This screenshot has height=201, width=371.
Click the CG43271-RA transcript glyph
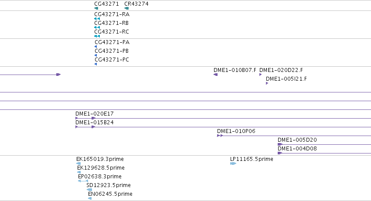[x=97, y=19]
